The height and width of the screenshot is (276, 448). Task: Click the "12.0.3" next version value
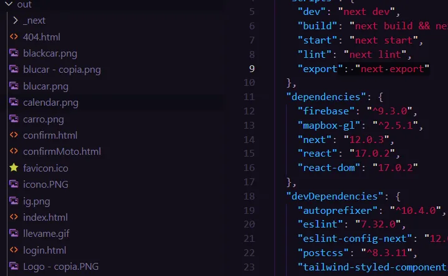pyautogui.click(x=366, y=140)
